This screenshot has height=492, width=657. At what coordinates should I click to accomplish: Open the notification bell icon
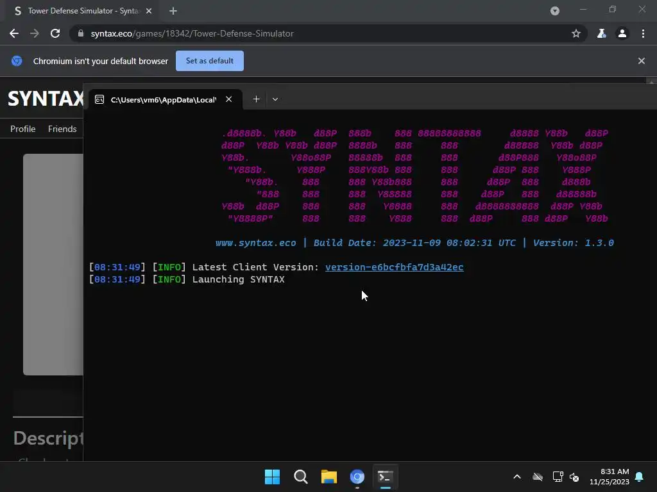click(x=640, y=477)
